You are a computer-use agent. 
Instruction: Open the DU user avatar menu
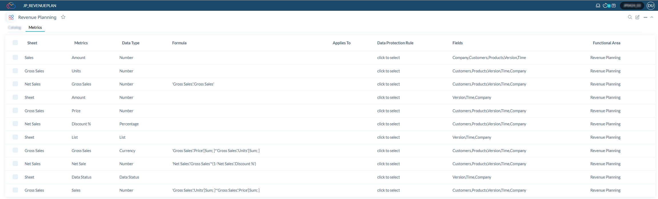(651, 6)
